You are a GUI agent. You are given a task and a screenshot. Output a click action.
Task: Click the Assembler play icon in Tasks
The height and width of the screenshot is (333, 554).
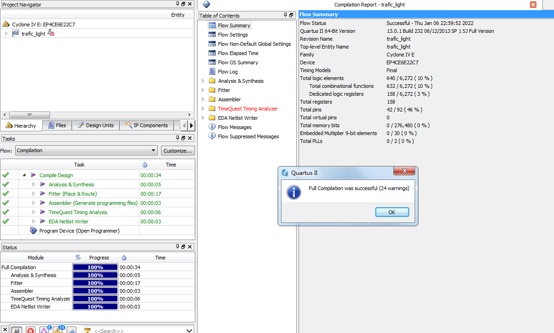(43, 203)
